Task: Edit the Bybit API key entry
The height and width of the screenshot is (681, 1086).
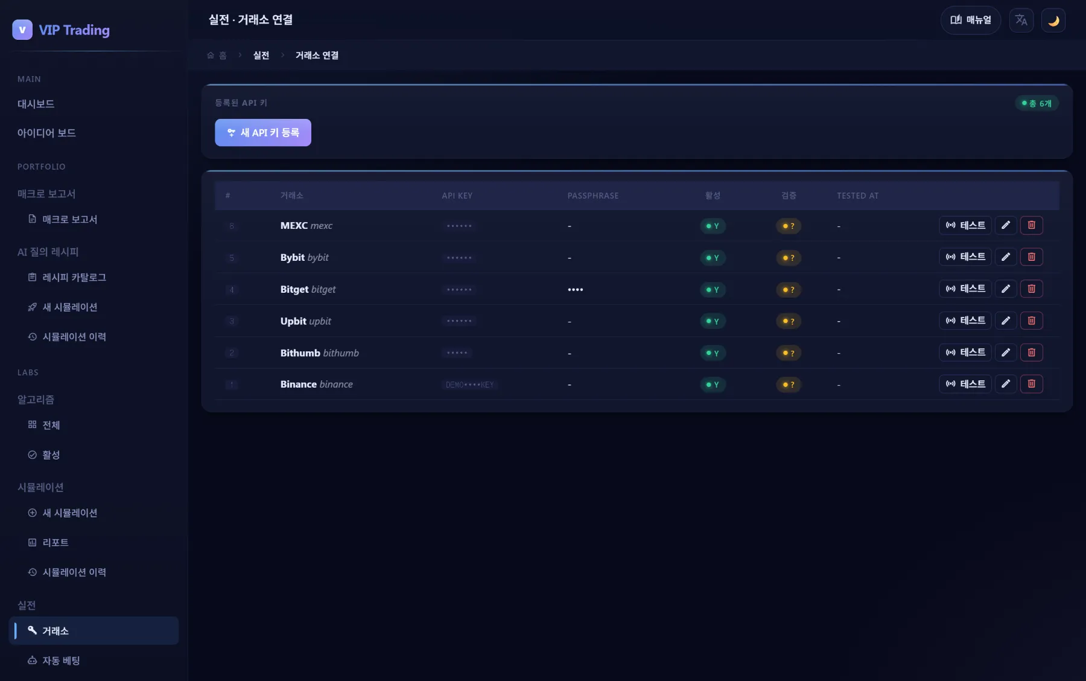Action: (x=1006, y=257)
